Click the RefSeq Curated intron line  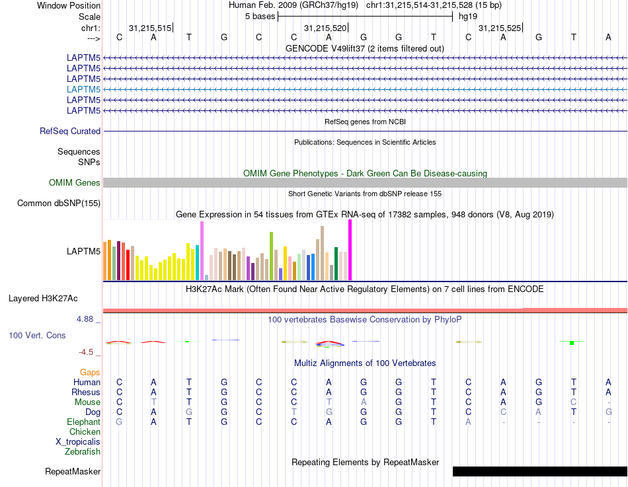coord(365,131)
